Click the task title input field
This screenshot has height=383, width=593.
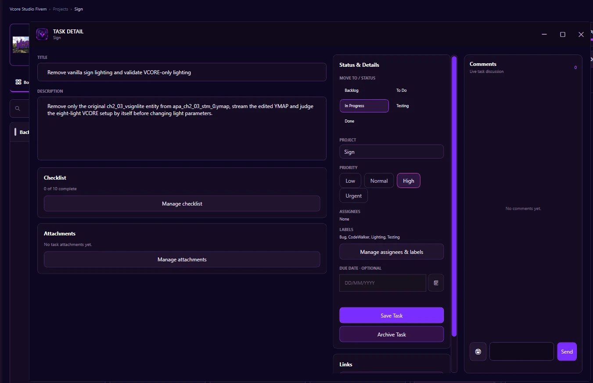(182, 72)
